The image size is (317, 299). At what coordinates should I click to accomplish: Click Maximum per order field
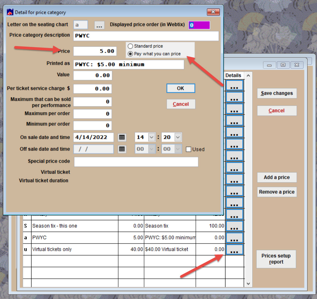tap(93, 114)
